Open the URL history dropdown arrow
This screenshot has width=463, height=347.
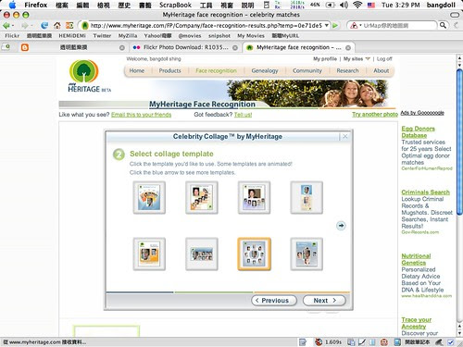coord(326,26)
